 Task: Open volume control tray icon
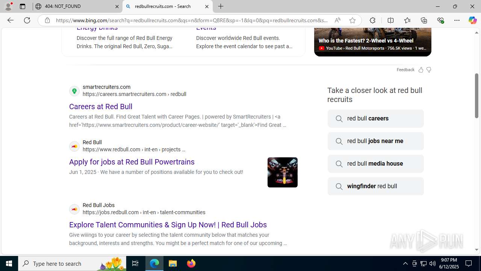(433, 263)
